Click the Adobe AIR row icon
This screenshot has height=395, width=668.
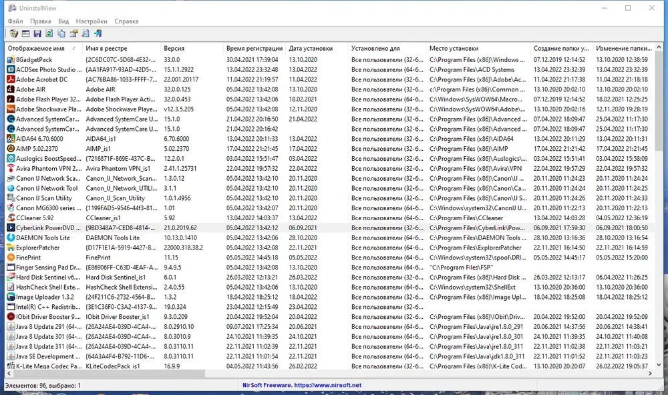tap(11, 89)
